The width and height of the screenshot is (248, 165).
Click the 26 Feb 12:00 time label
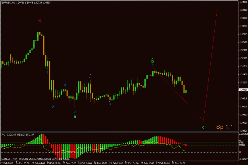tap(101, 163)
